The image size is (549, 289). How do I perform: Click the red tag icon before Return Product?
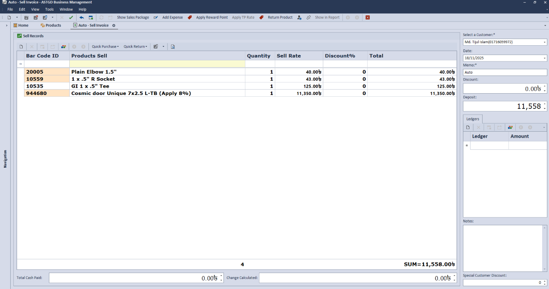pos(261,17)
